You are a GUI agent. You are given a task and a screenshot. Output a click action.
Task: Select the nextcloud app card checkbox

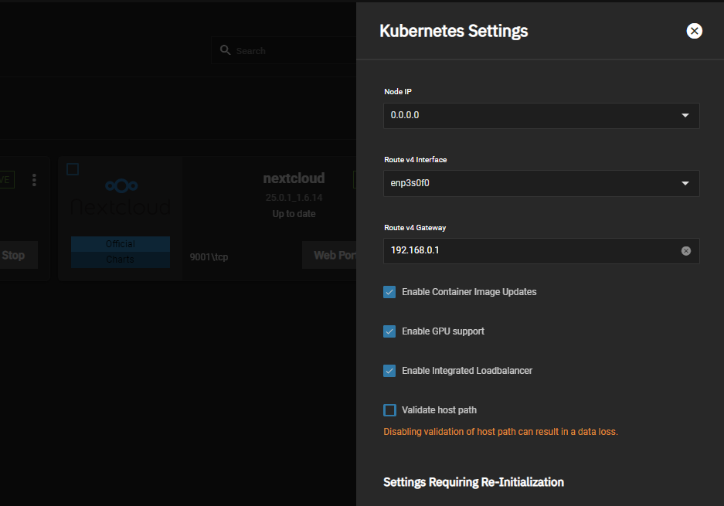[x=73, y=169]
